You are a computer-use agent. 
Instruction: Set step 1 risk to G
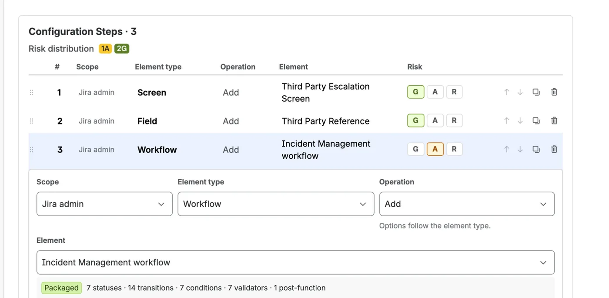click(416, 92)
